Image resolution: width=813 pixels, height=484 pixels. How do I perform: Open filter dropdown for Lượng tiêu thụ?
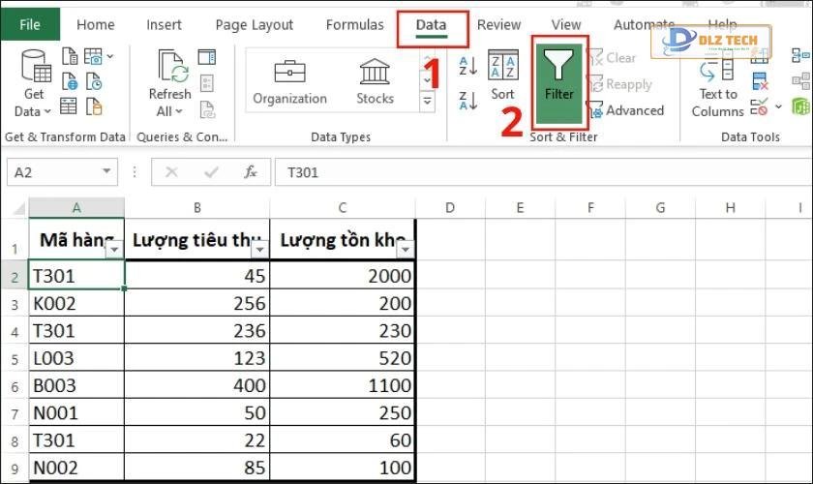259,250
